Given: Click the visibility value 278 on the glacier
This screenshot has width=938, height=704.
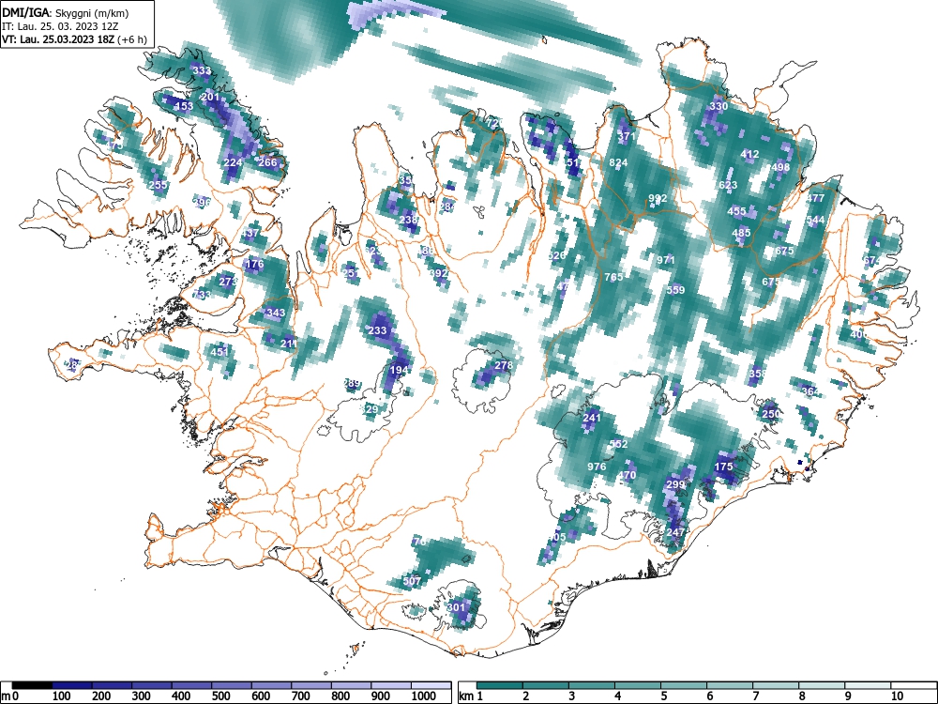Looking at the screenshot, I should (504, 366).
